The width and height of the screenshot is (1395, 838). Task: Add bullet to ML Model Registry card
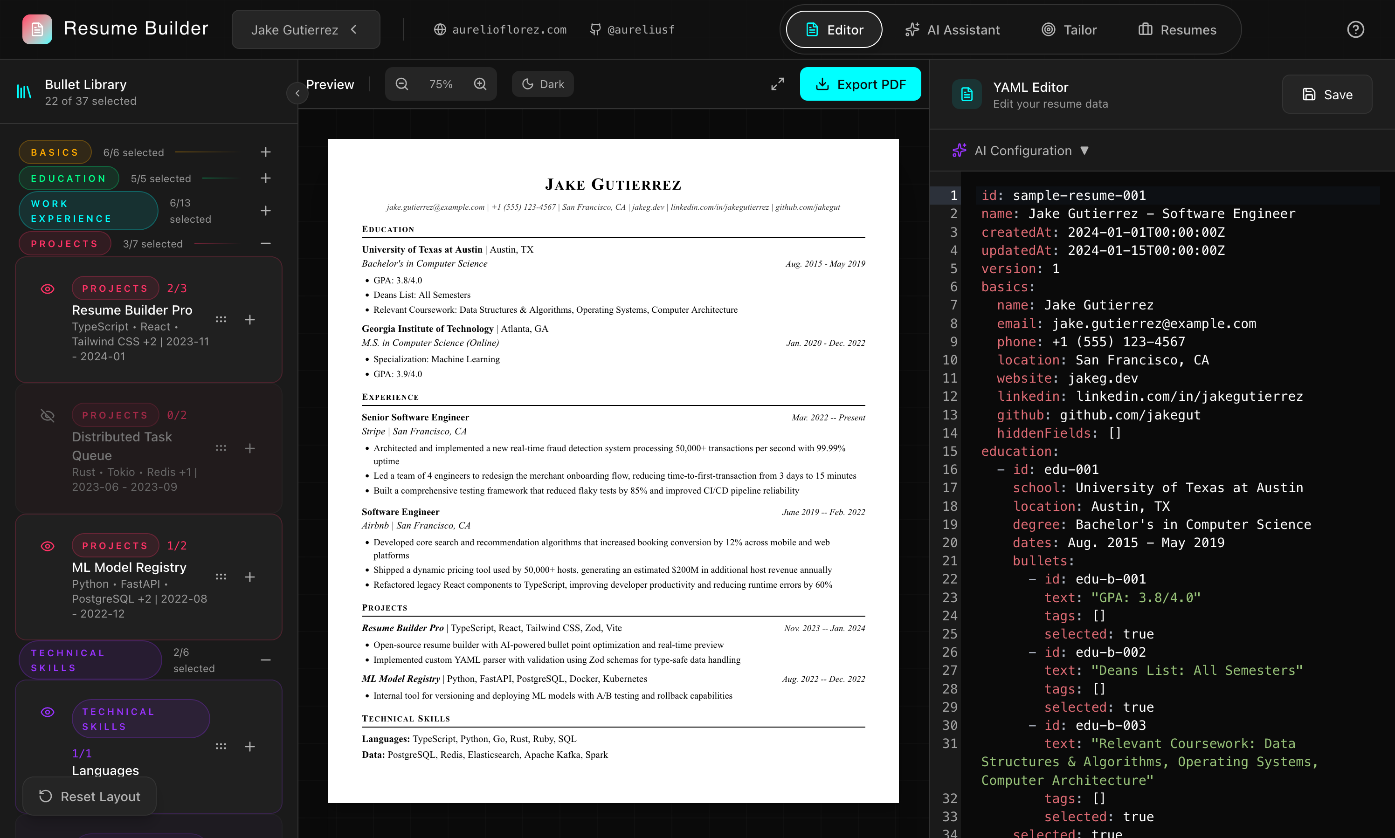point(249,577)
